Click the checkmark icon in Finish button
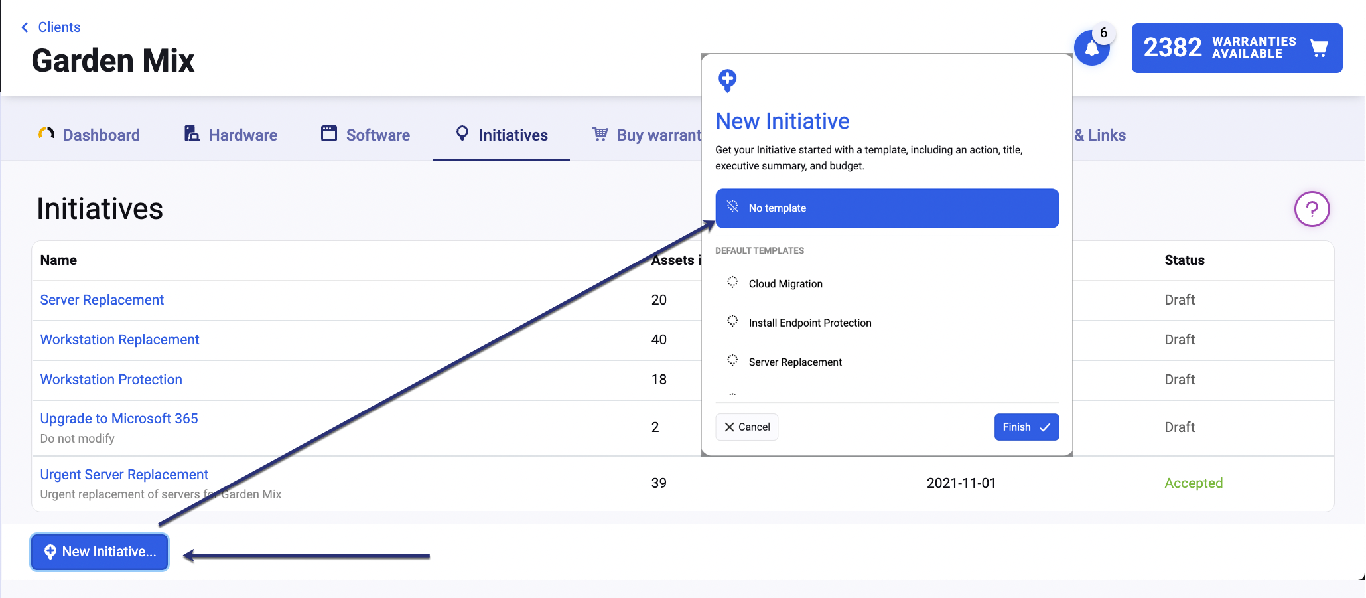The height and width of the screenshot is (598, 1366). [1045, 427]
